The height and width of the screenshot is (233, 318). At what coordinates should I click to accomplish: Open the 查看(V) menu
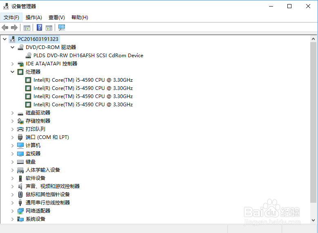57,18
